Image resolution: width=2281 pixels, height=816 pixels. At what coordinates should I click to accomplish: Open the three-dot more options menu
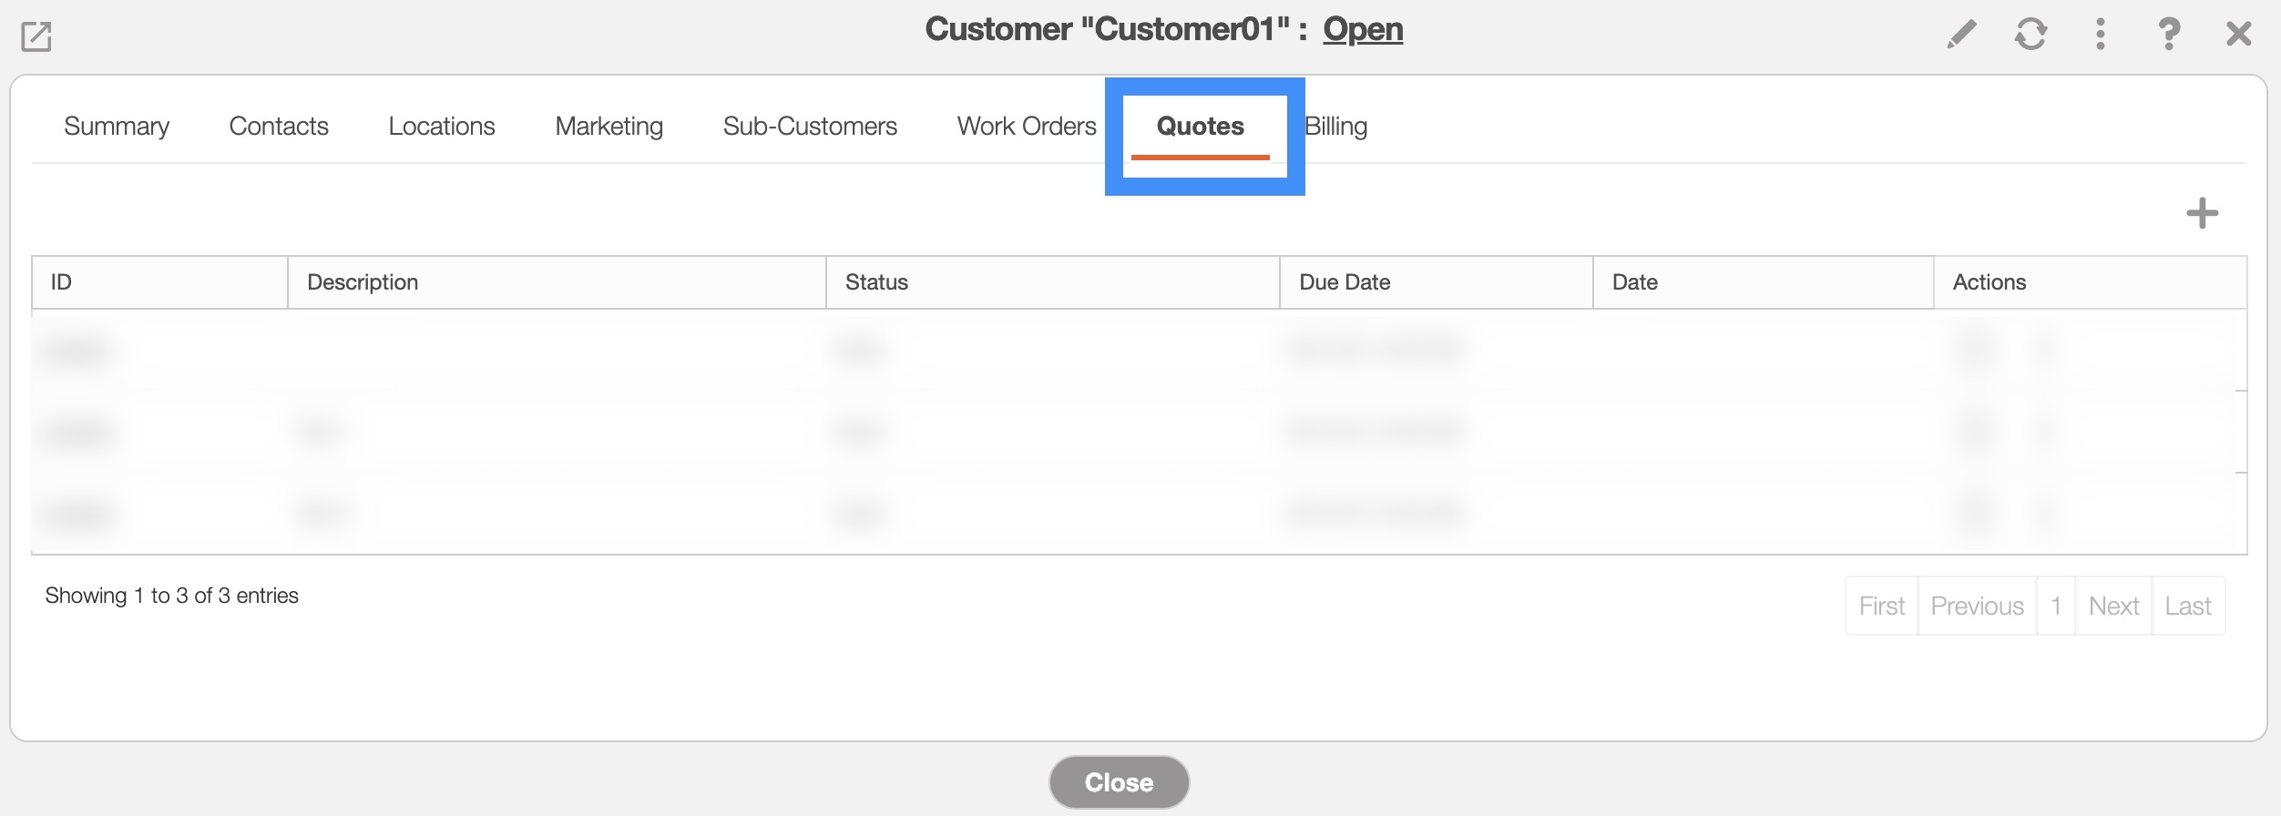click(x=2101, y=35)
